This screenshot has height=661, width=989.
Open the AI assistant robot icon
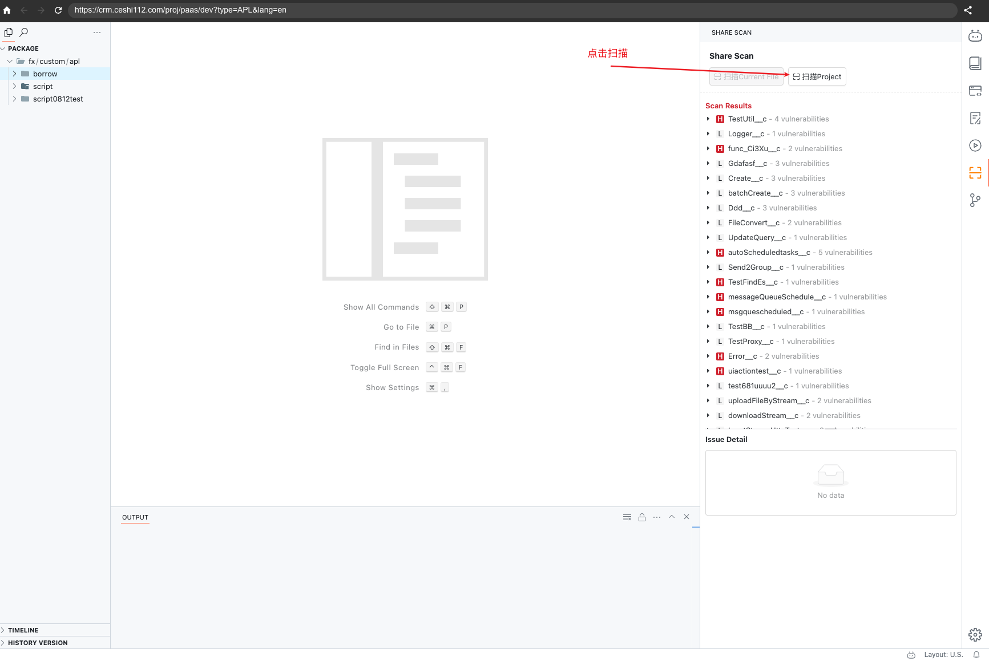[975, 37]
